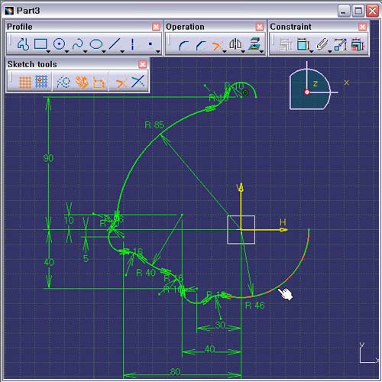
Task: Choose the Chamfer operation tool
Action: (201, 45)
